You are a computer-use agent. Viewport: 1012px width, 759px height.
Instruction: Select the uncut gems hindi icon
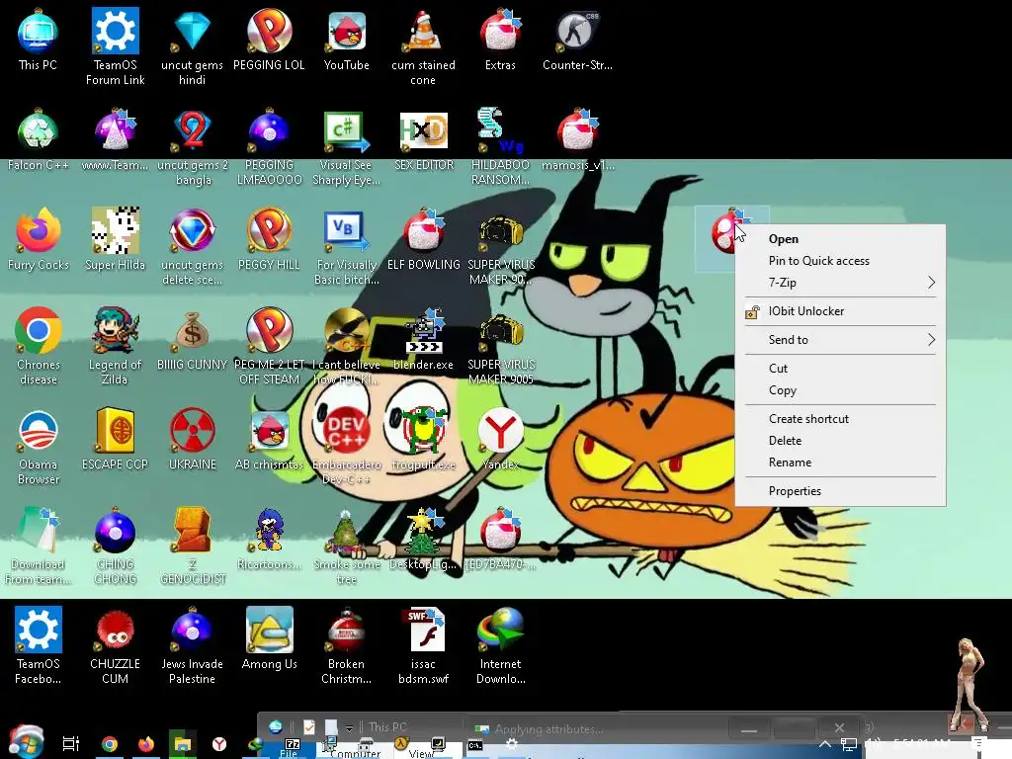coord(192,46)
